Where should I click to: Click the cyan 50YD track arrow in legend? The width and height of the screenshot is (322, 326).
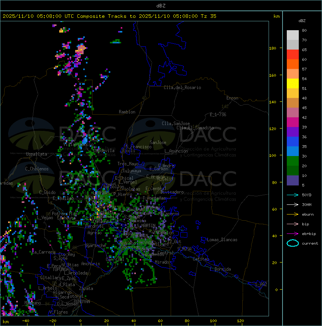(x=293, y=195)
